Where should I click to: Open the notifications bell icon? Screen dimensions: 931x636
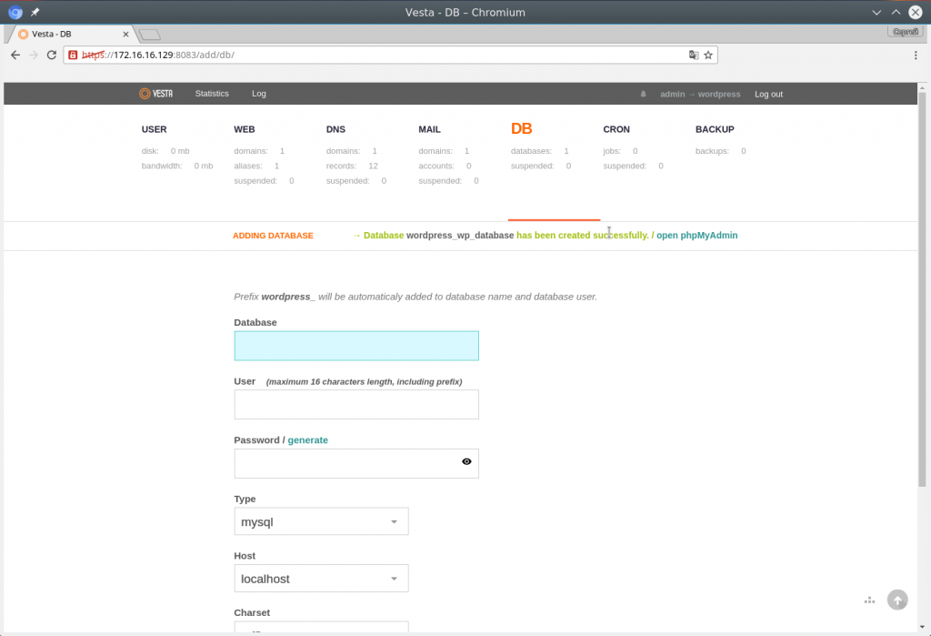tap(644, 94)
